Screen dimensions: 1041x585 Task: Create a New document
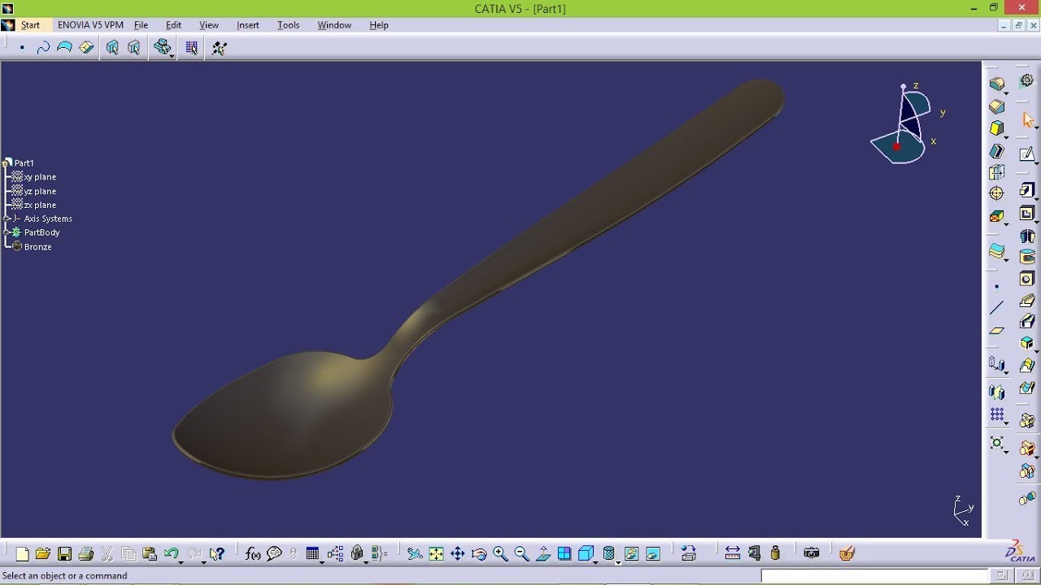tap(22, 554)
